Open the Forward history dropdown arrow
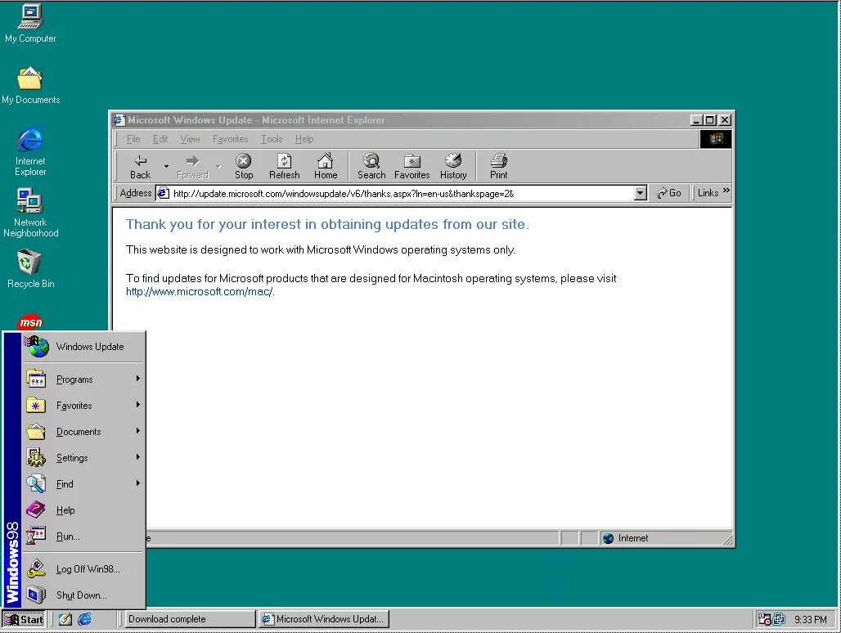Screen dimensions: 841x633 tap(218, 166)
